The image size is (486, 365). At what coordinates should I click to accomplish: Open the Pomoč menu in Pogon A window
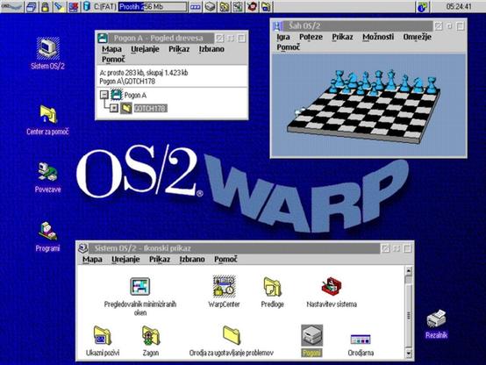tap(113, 59)
